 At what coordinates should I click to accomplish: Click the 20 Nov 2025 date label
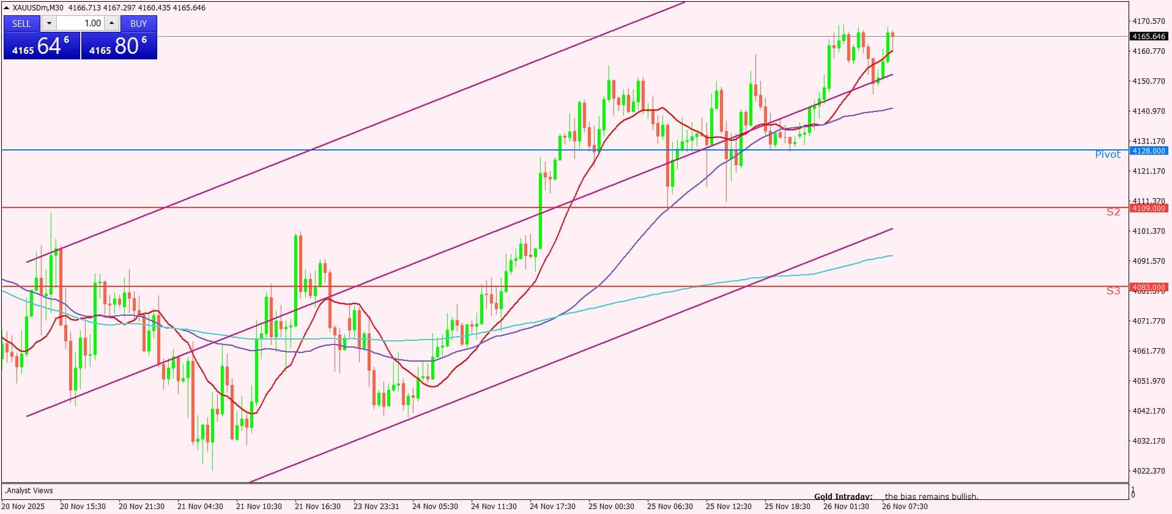23,506
